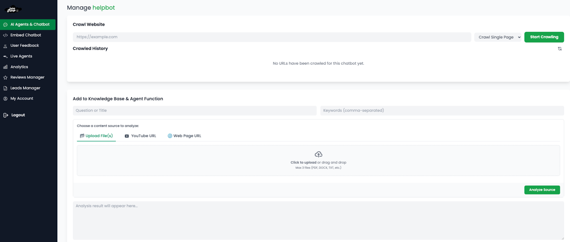Click the Live Agents icon

(x=5, y=57)
